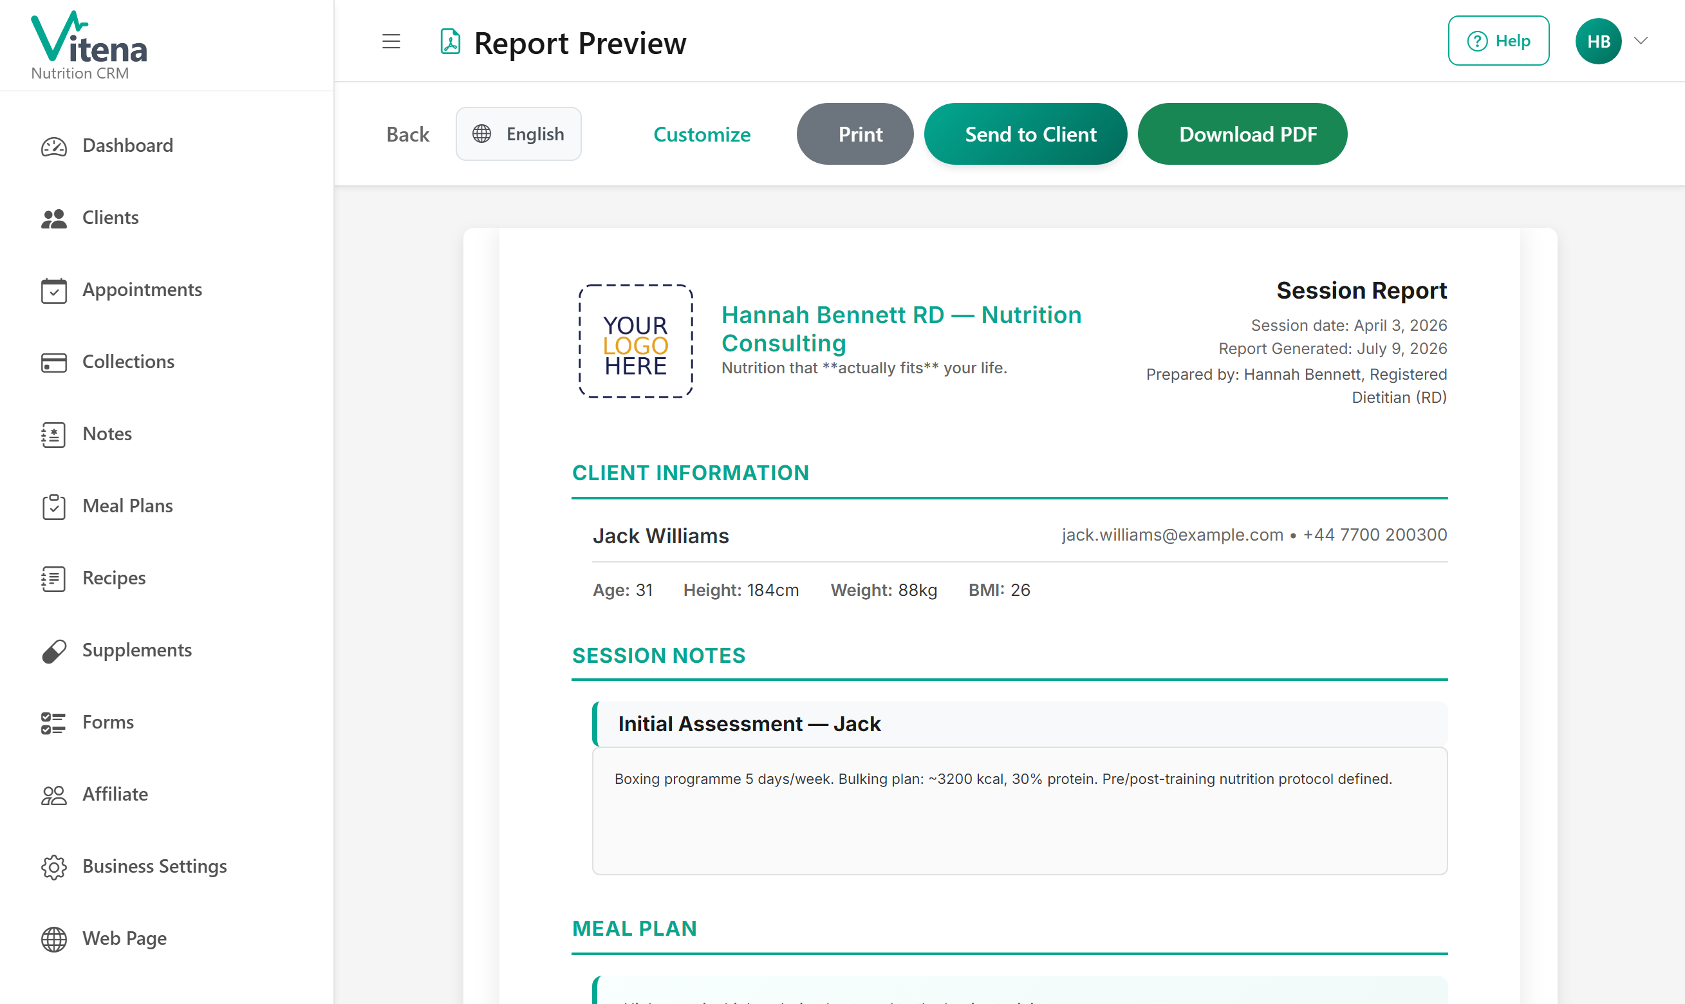Print the session report

[x=854, y=134]
